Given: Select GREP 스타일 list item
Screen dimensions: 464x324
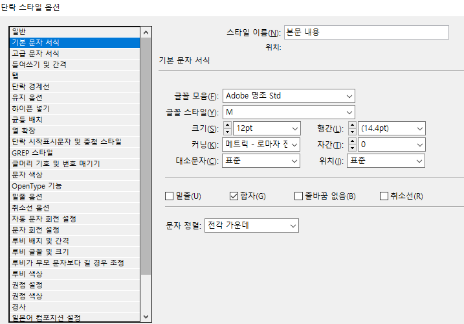Looking at the screenshot, I should (74, 153).
